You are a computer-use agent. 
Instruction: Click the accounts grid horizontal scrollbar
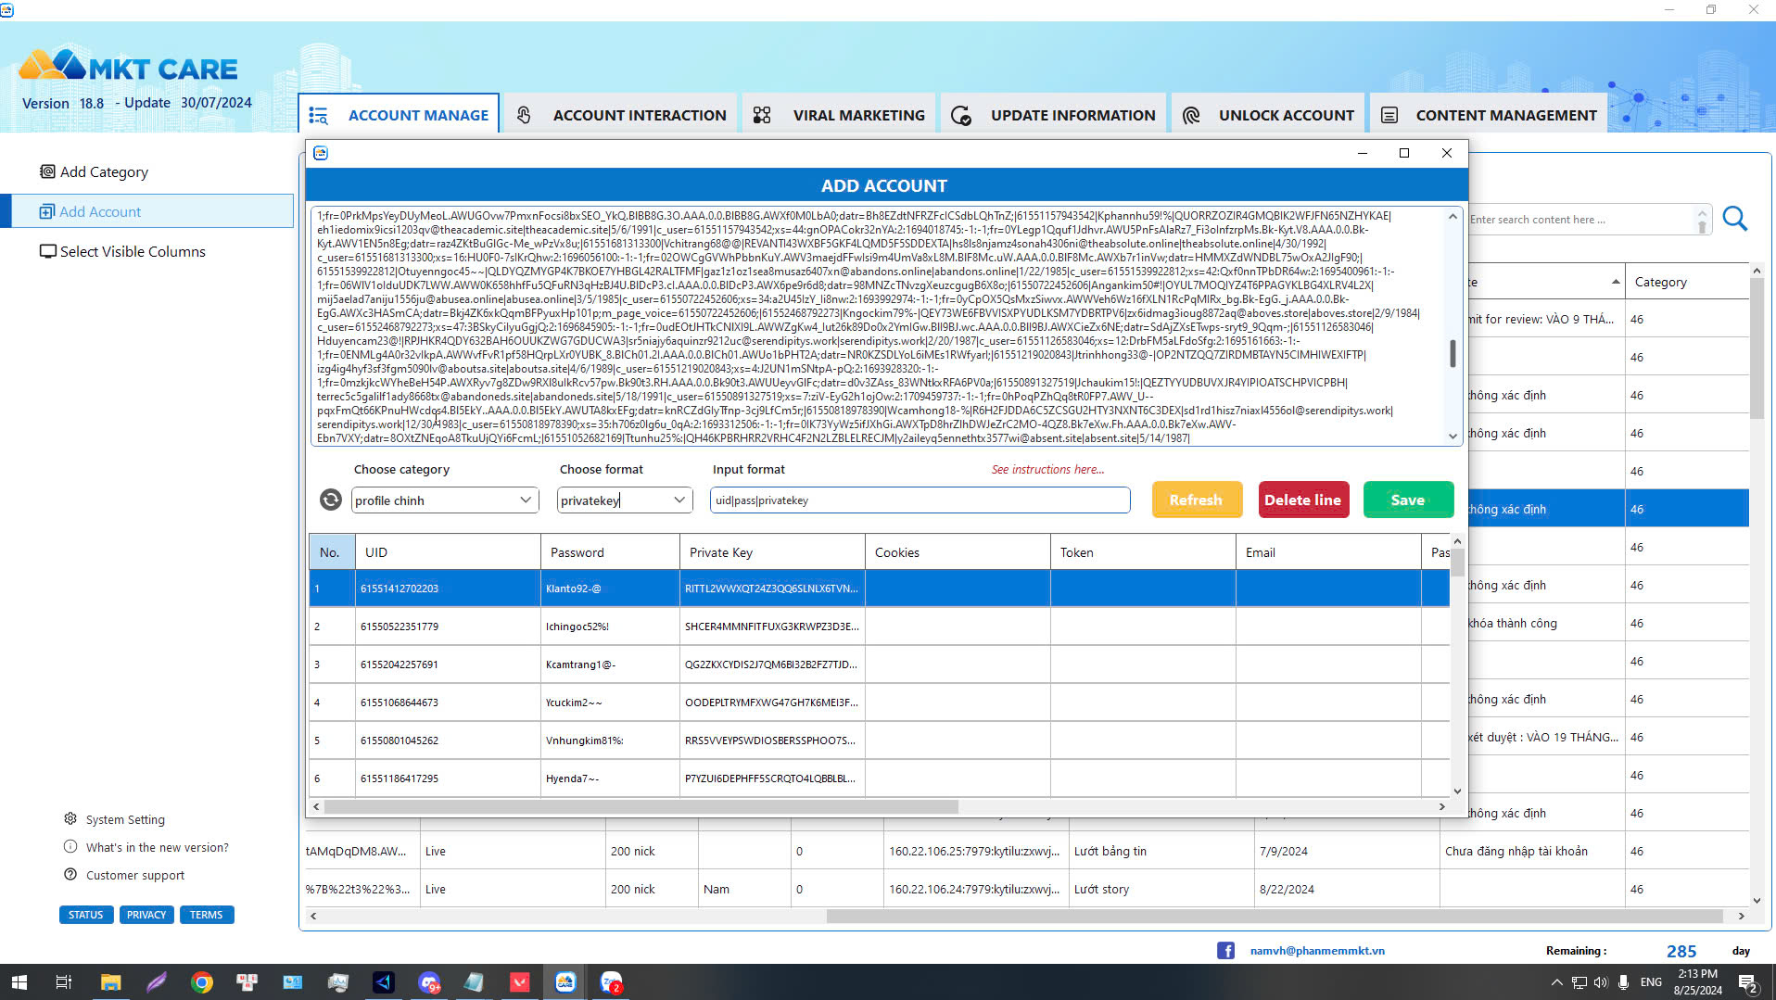[641, 806]
